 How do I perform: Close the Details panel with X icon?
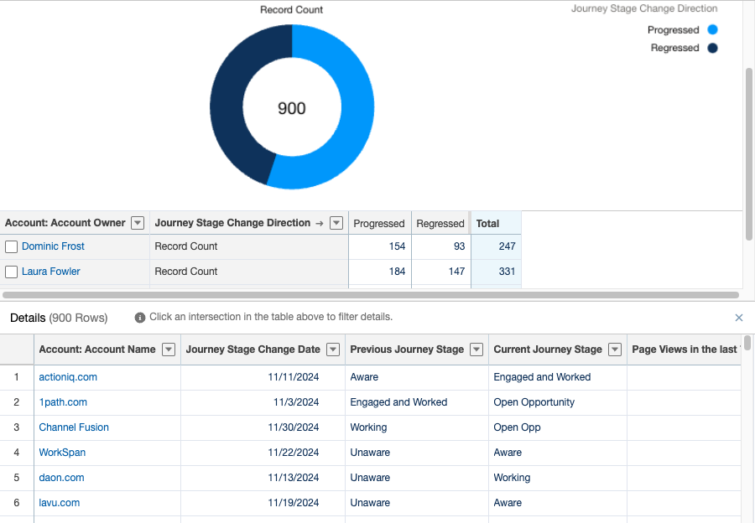tap(739, 318)
